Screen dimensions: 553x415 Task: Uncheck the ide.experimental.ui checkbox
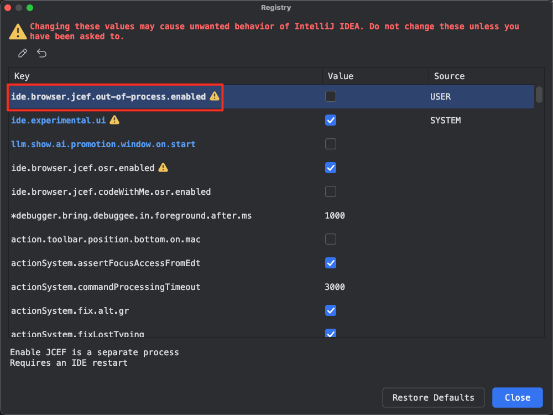[331, 120]
